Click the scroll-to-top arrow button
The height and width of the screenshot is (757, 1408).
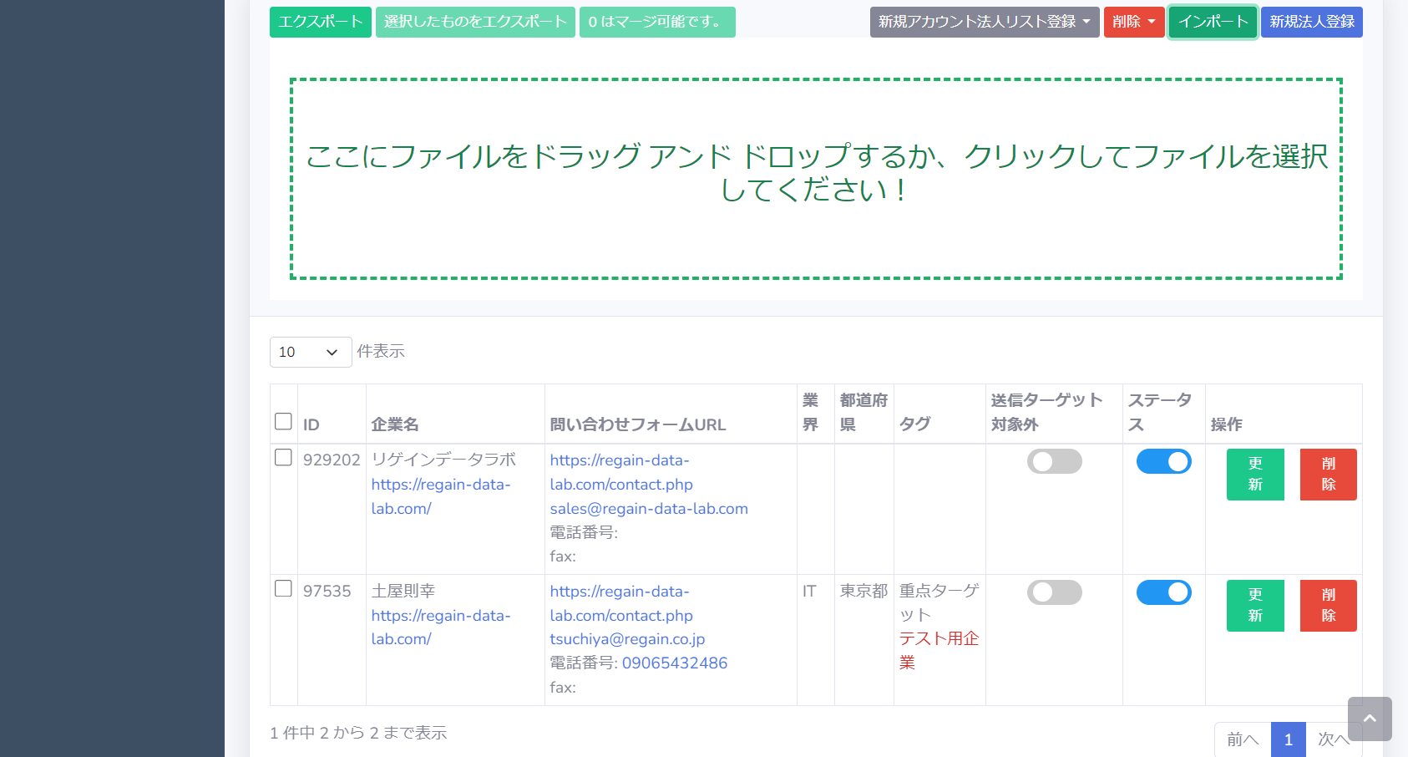click(x=1369, y=719)
